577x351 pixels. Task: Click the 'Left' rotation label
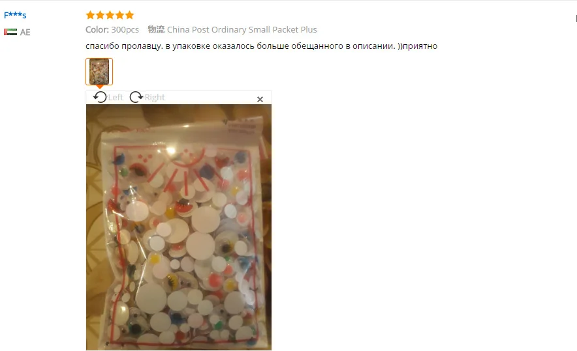click(116, 97)
